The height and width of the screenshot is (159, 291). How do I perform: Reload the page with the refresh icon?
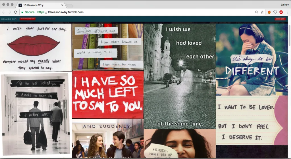[x=16, y=12]
